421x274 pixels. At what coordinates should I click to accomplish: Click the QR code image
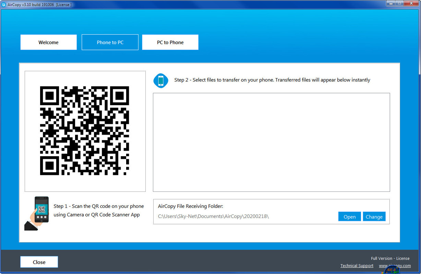(x=85, y=131)
